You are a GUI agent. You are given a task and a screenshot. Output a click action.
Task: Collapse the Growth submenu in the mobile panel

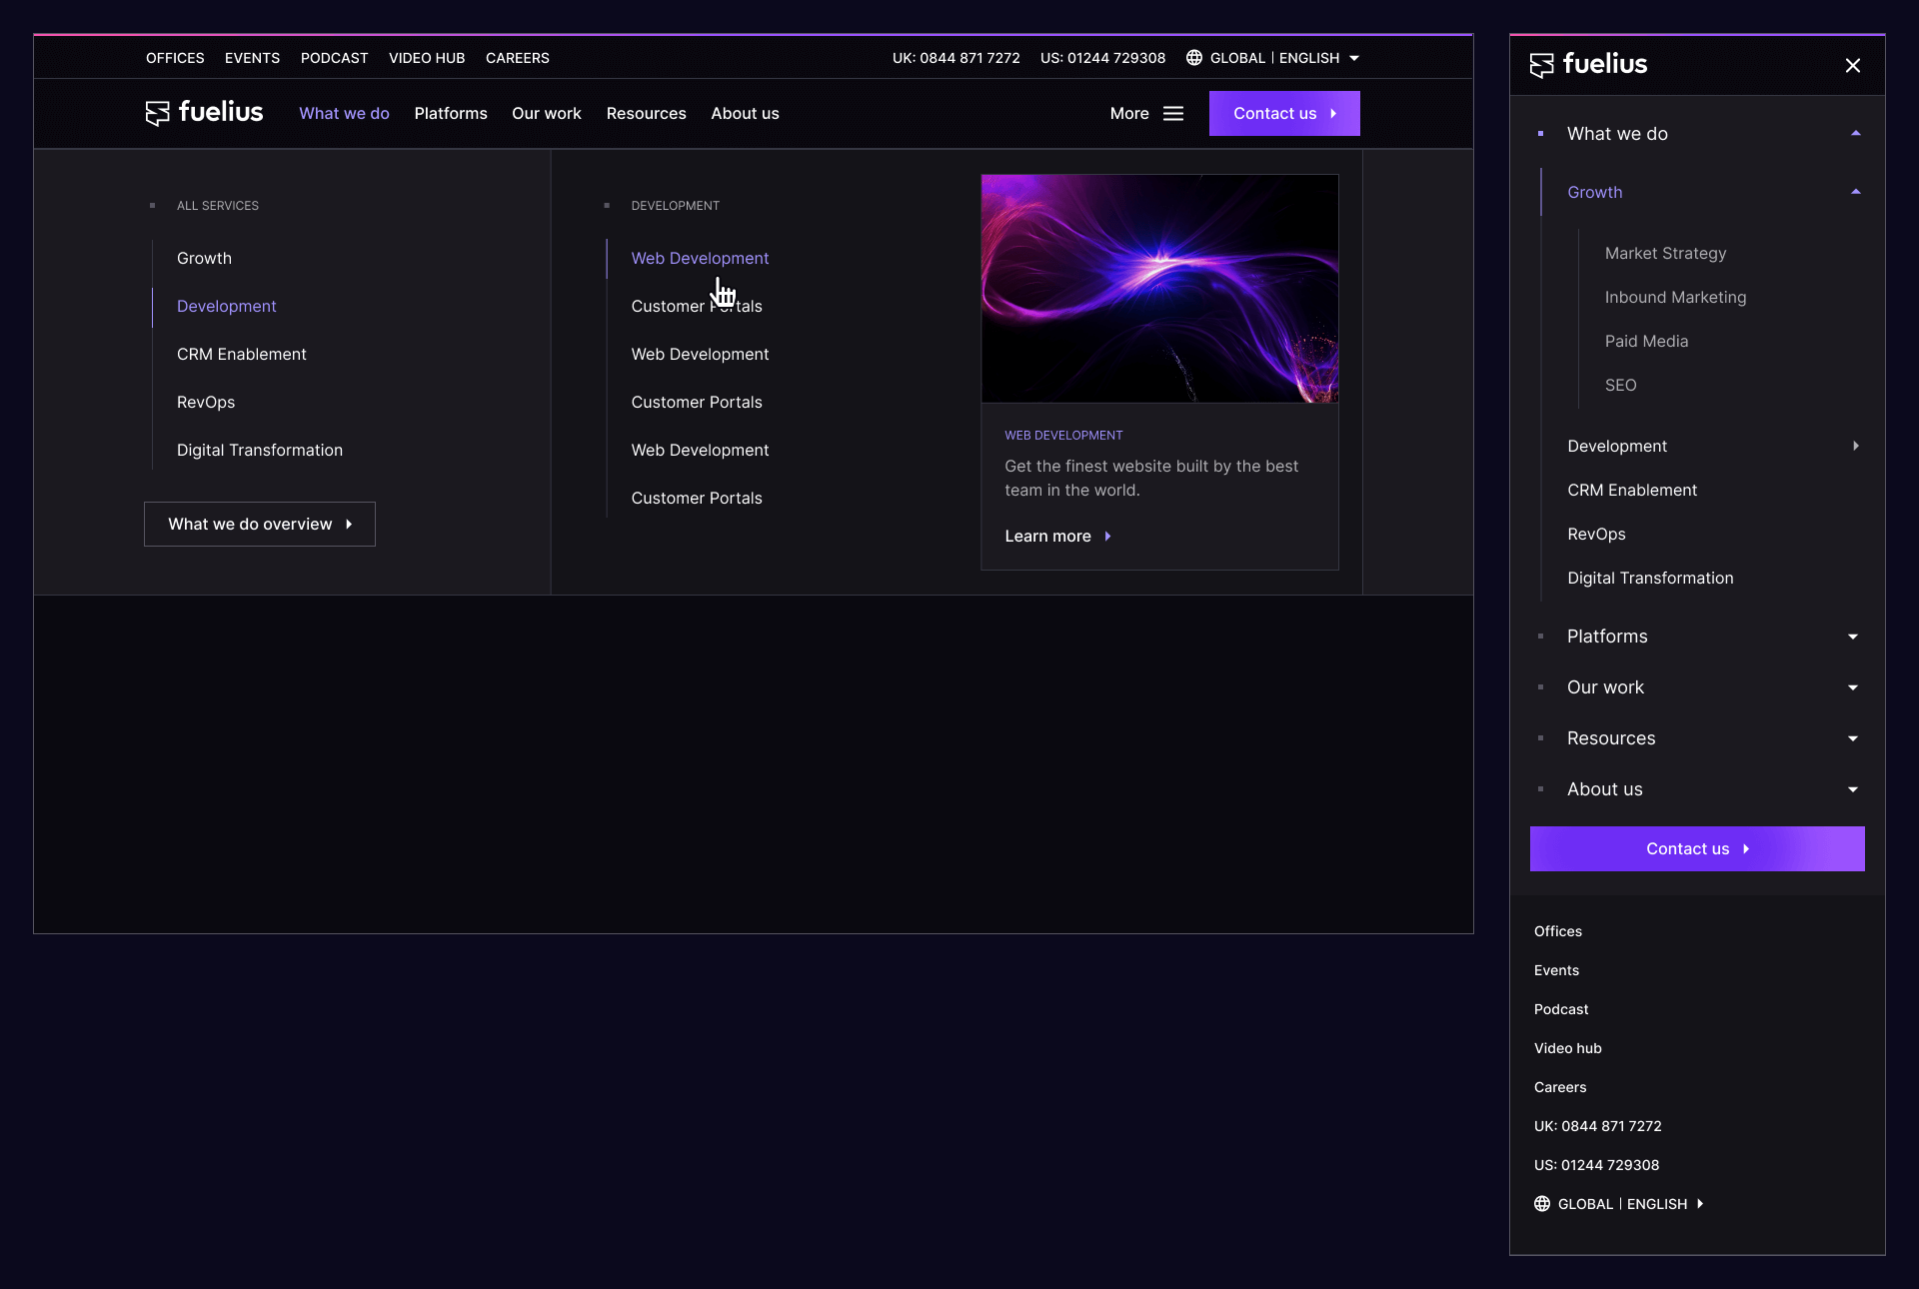tap(1855, 192)
